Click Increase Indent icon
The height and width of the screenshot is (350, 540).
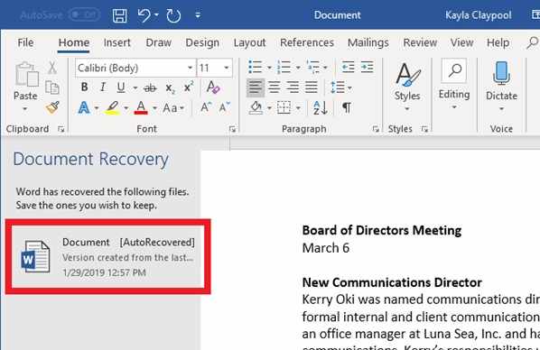point(368,67)
